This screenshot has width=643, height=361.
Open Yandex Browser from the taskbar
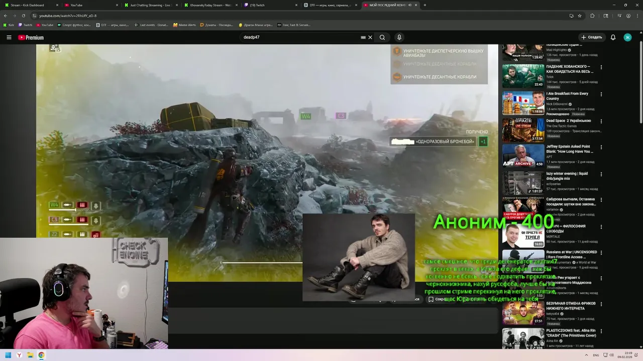click(x=19, y=355)
